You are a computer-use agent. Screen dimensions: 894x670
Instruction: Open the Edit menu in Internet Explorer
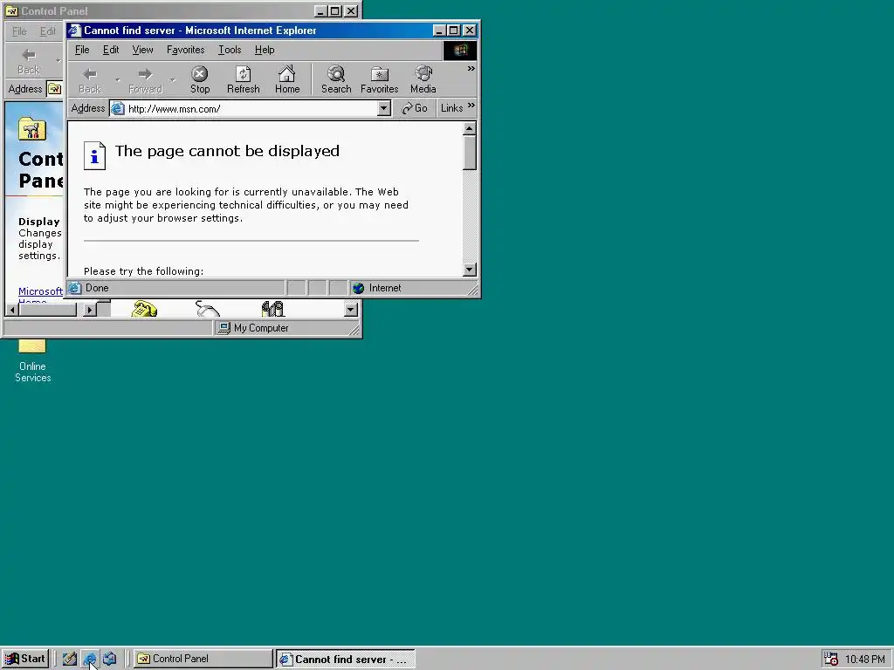(x=111, y=50)
